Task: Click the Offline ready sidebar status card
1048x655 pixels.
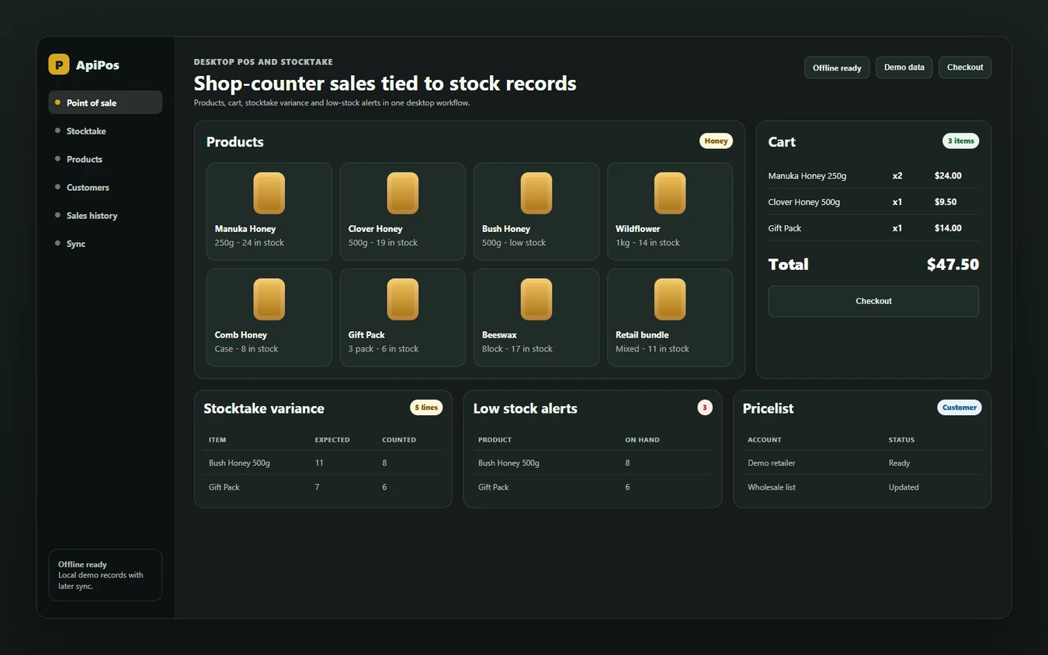Action: [x=106, y=575]
